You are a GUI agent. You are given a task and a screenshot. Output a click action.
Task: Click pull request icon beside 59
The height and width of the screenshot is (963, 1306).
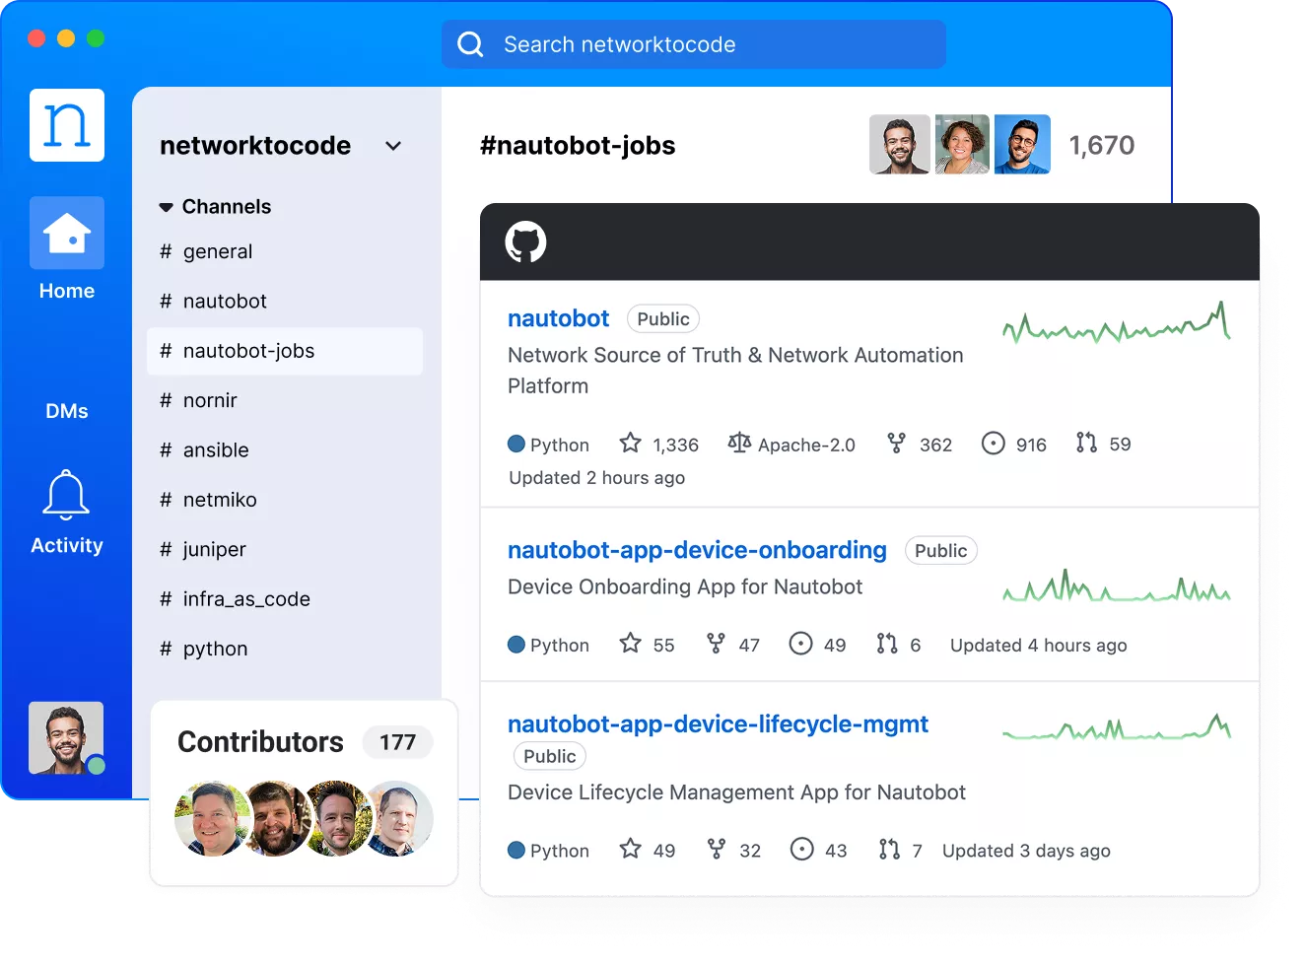(x=1086, y=444)
